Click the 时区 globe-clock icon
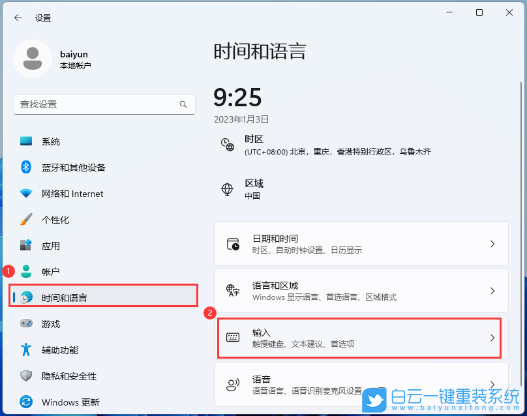The image size is (527, 416). click(227, 145)
